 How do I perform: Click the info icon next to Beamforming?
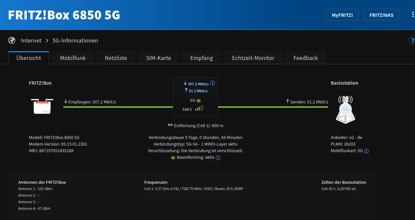point(218,158)
